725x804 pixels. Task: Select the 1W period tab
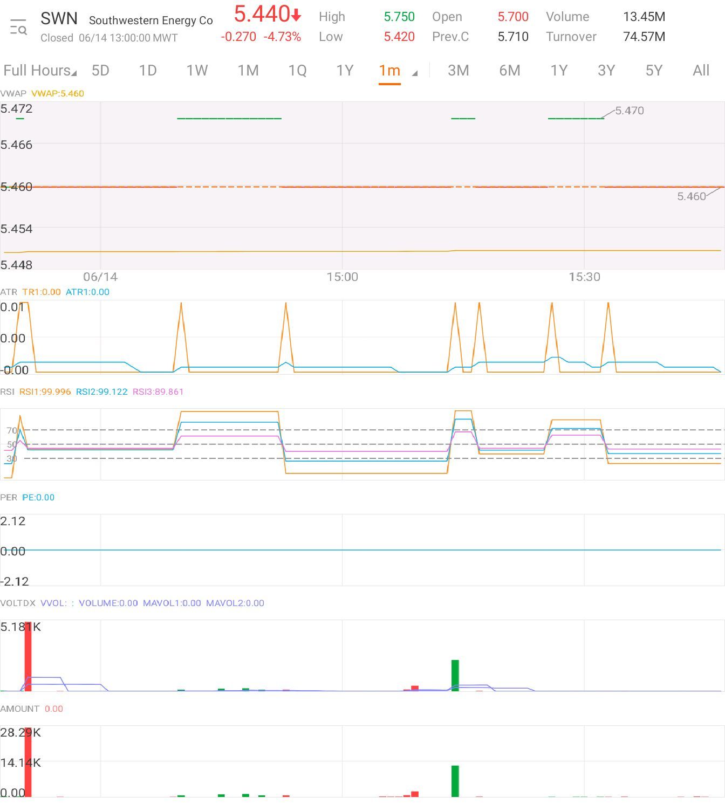(x=197, y=71)
